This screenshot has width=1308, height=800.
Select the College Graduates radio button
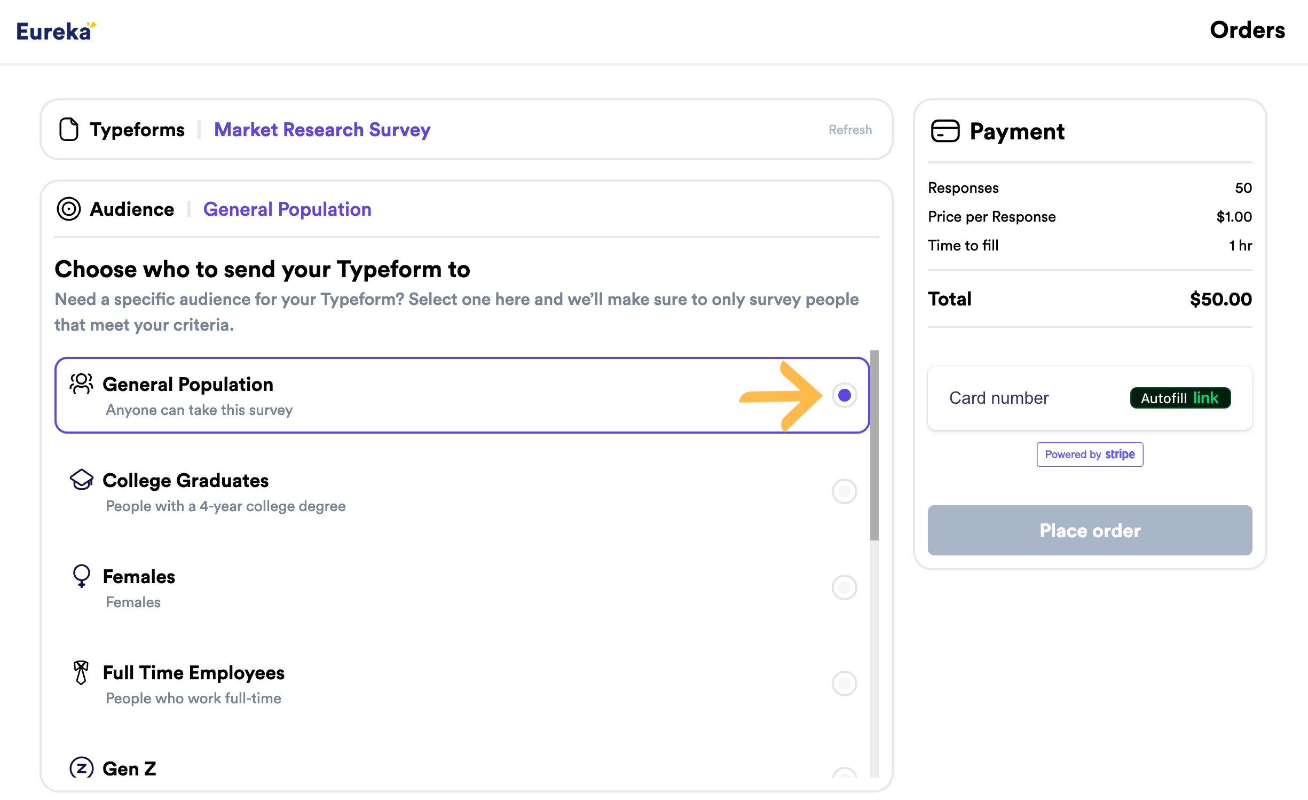[x=844, y=491]
